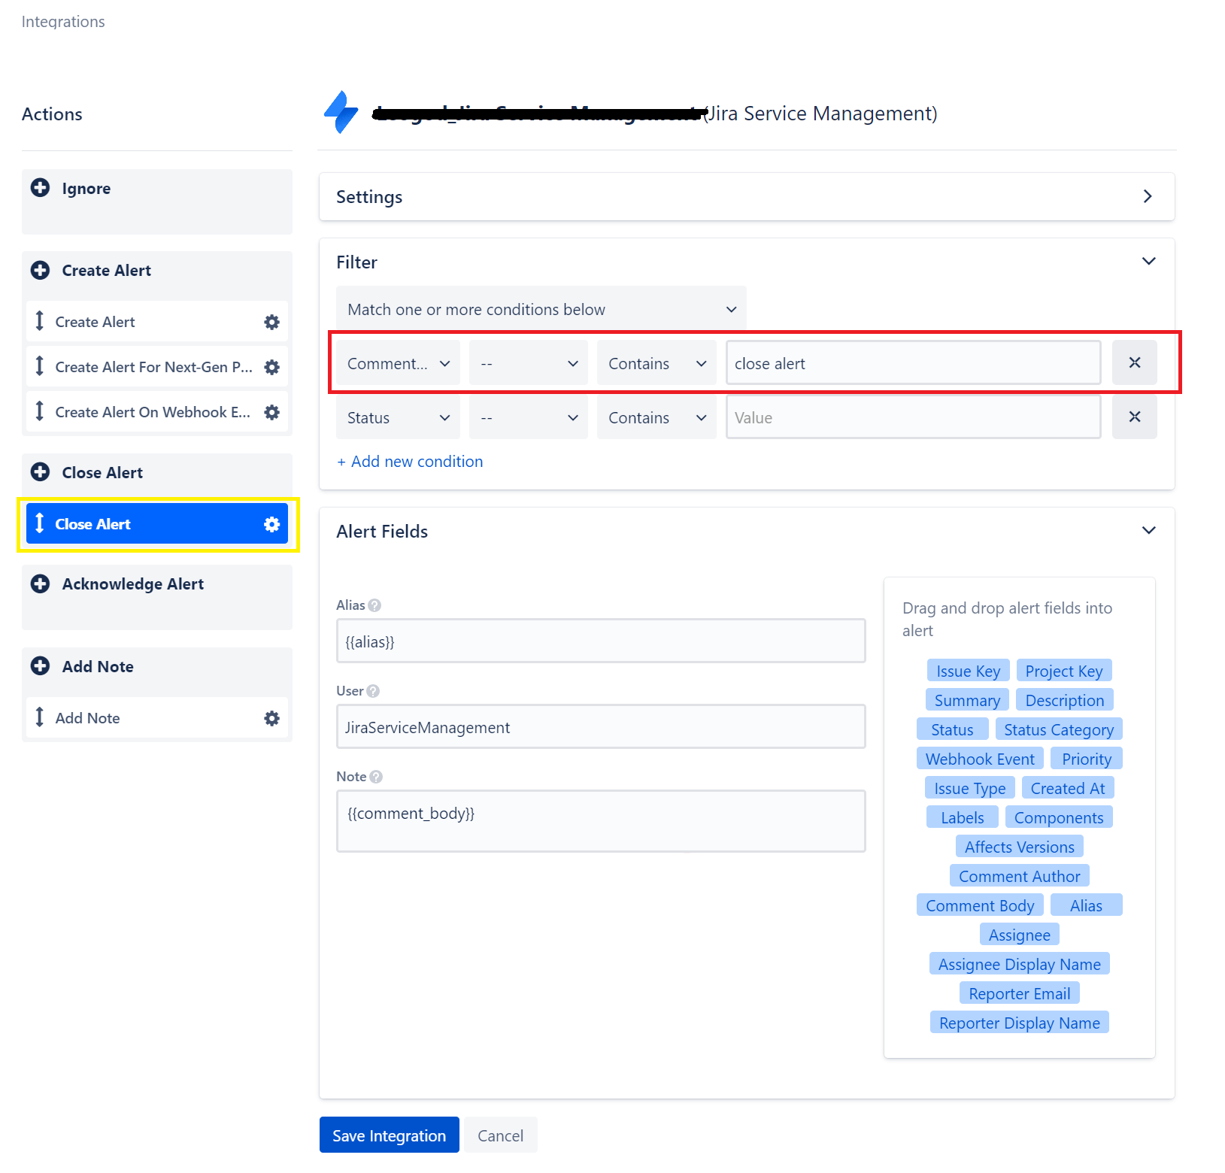The height and width of the screenshot is (1173, 1225).
Task: Open gear settings for Add Note action
Action: tap(272, 719)
